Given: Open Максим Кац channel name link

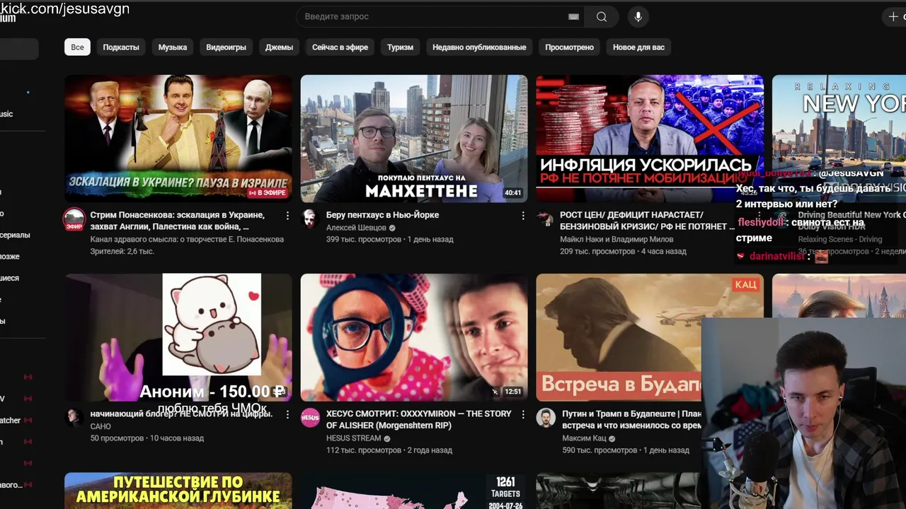Looking at the screenshot, I should point(584,438).
